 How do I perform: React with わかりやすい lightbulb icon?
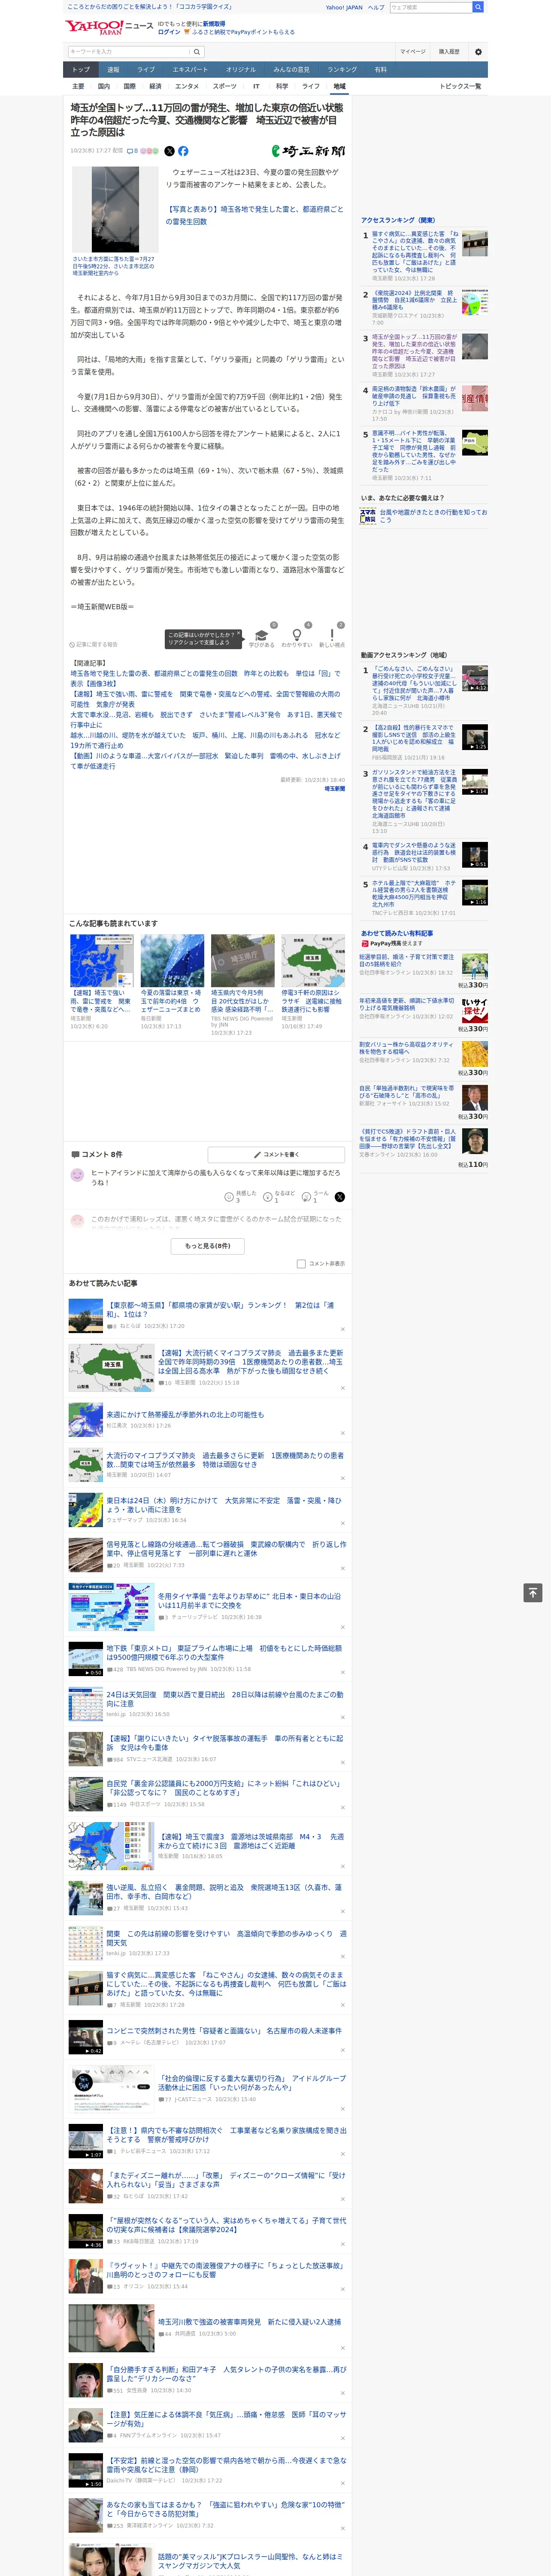coord(297,636)
